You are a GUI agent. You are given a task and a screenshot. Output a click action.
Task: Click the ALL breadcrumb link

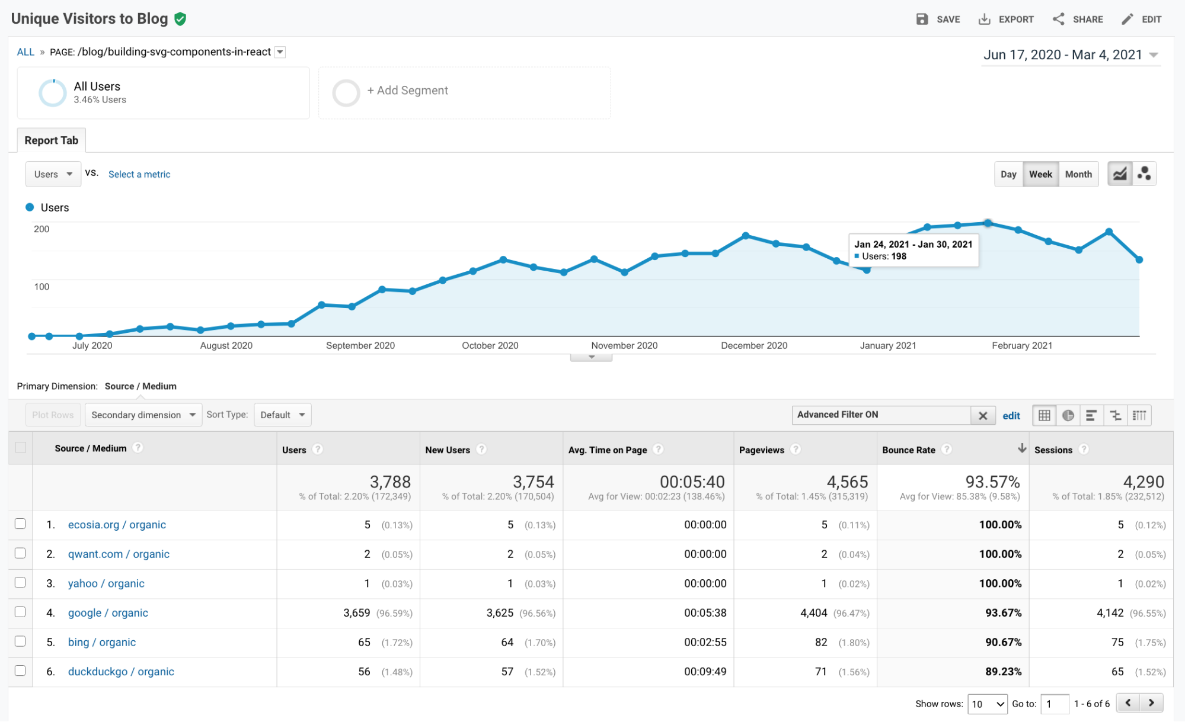[25, 52]
